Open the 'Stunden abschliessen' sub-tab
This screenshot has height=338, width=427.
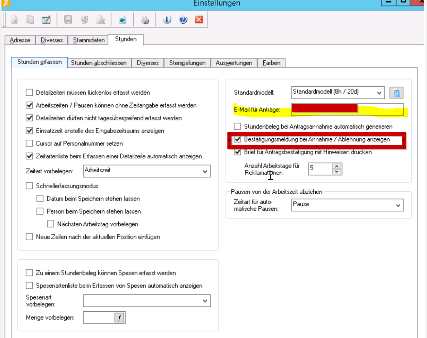(x=99, y=63)
